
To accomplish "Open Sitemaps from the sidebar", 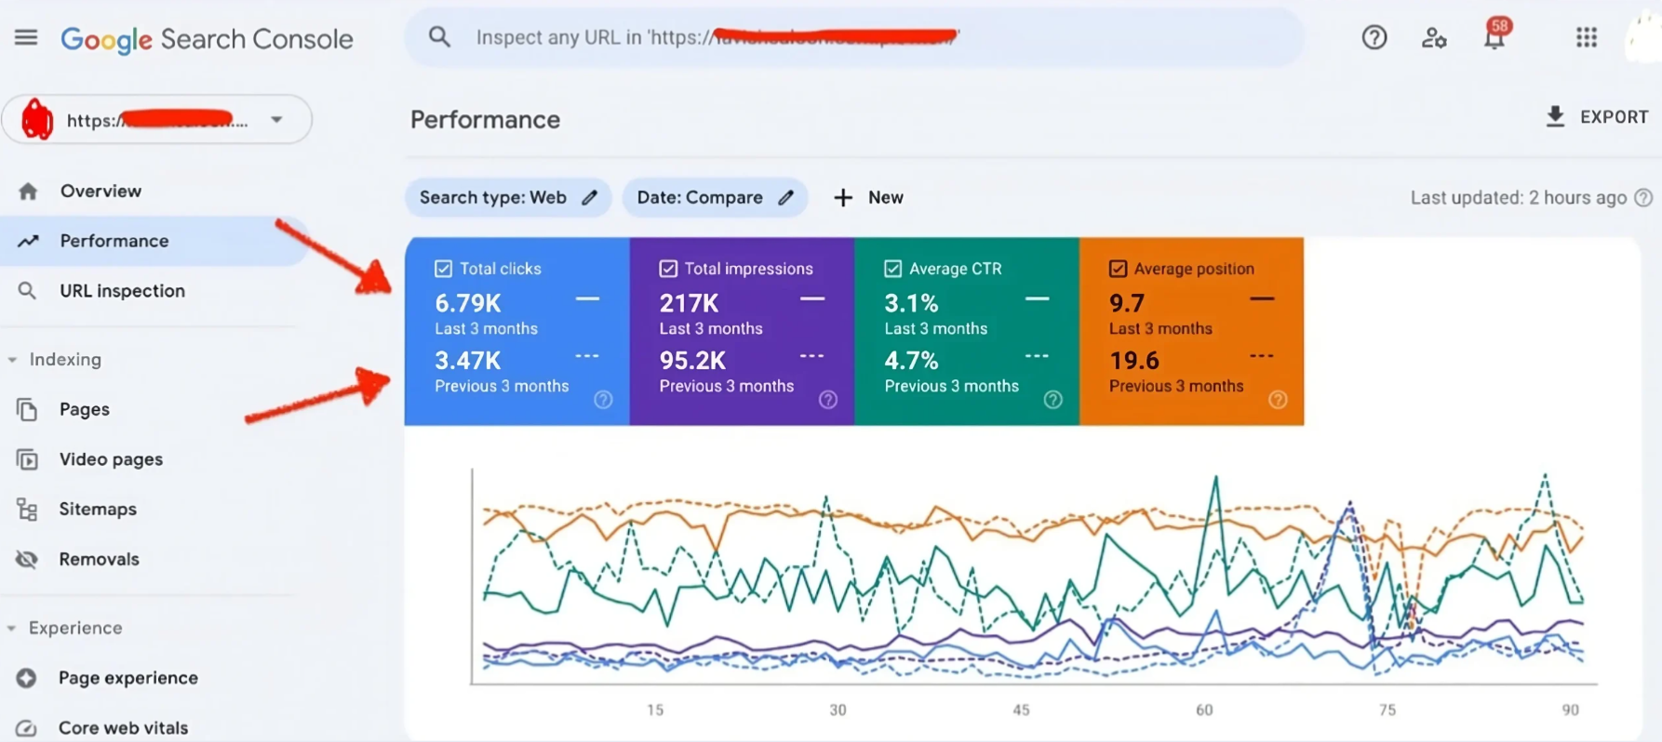I will (98, 509).
